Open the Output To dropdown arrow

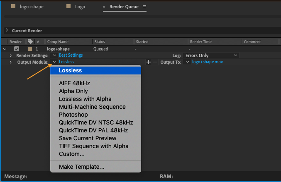pos(188,62)
